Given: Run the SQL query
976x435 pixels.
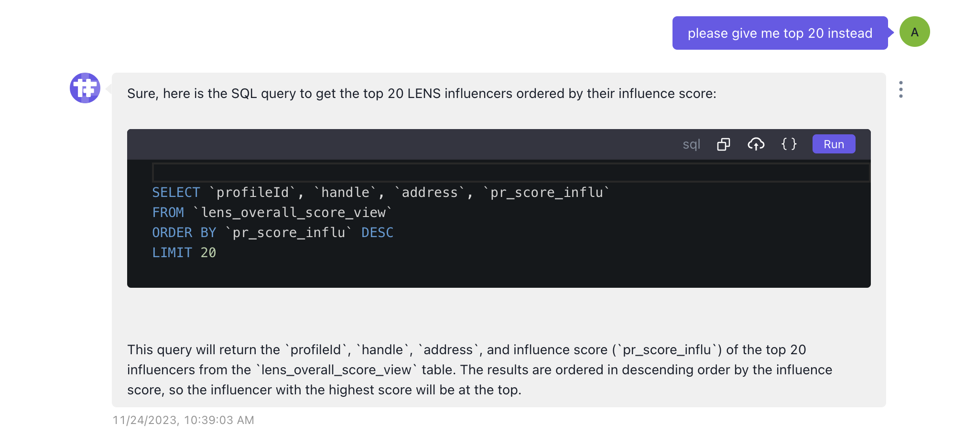Looking at the screenshot, I should tap(834, 144).
